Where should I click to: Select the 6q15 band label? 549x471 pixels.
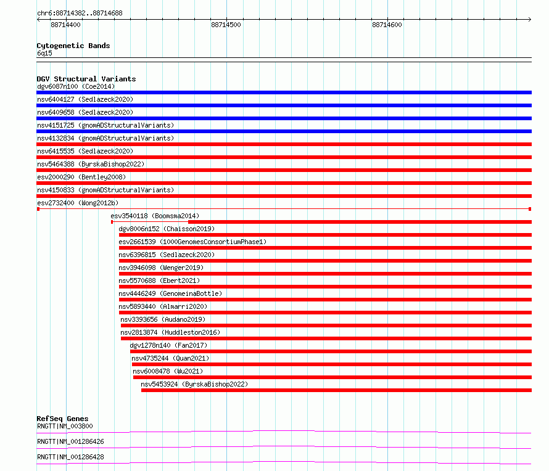click(x=44, y=53)
